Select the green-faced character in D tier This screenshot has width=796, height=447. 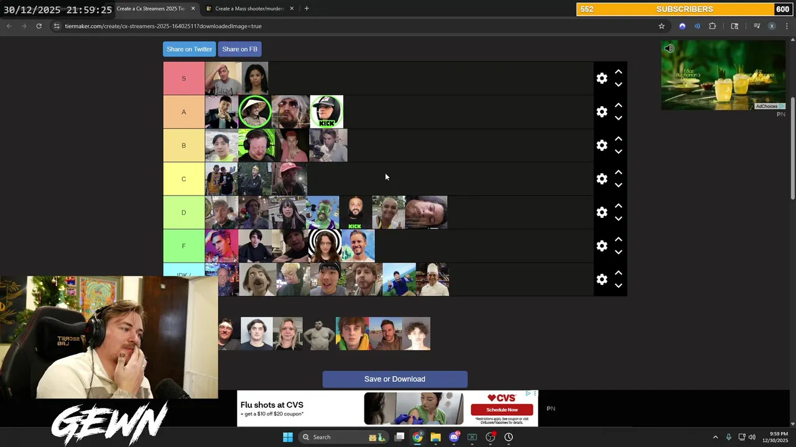click(x=322, y=212)
